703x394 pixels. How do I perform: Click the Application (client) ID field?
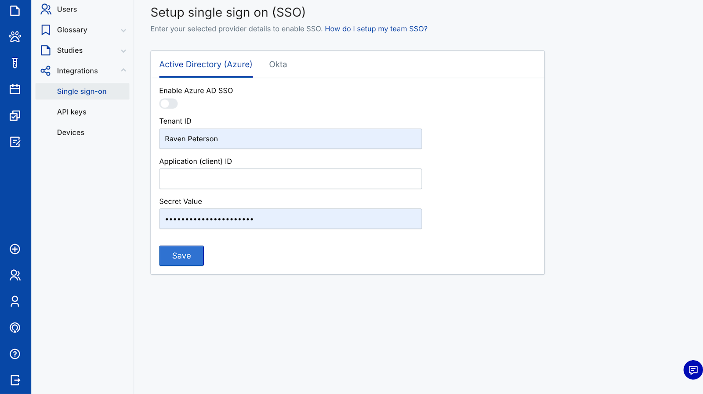pos(290,179)
